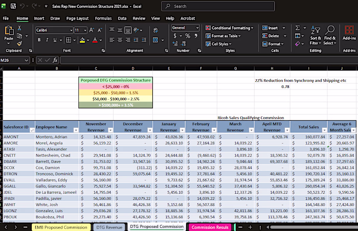Open the General number format dropdown
Image resolution: width=358 pixels, height=231 pixels.
(x=197, y=28)
